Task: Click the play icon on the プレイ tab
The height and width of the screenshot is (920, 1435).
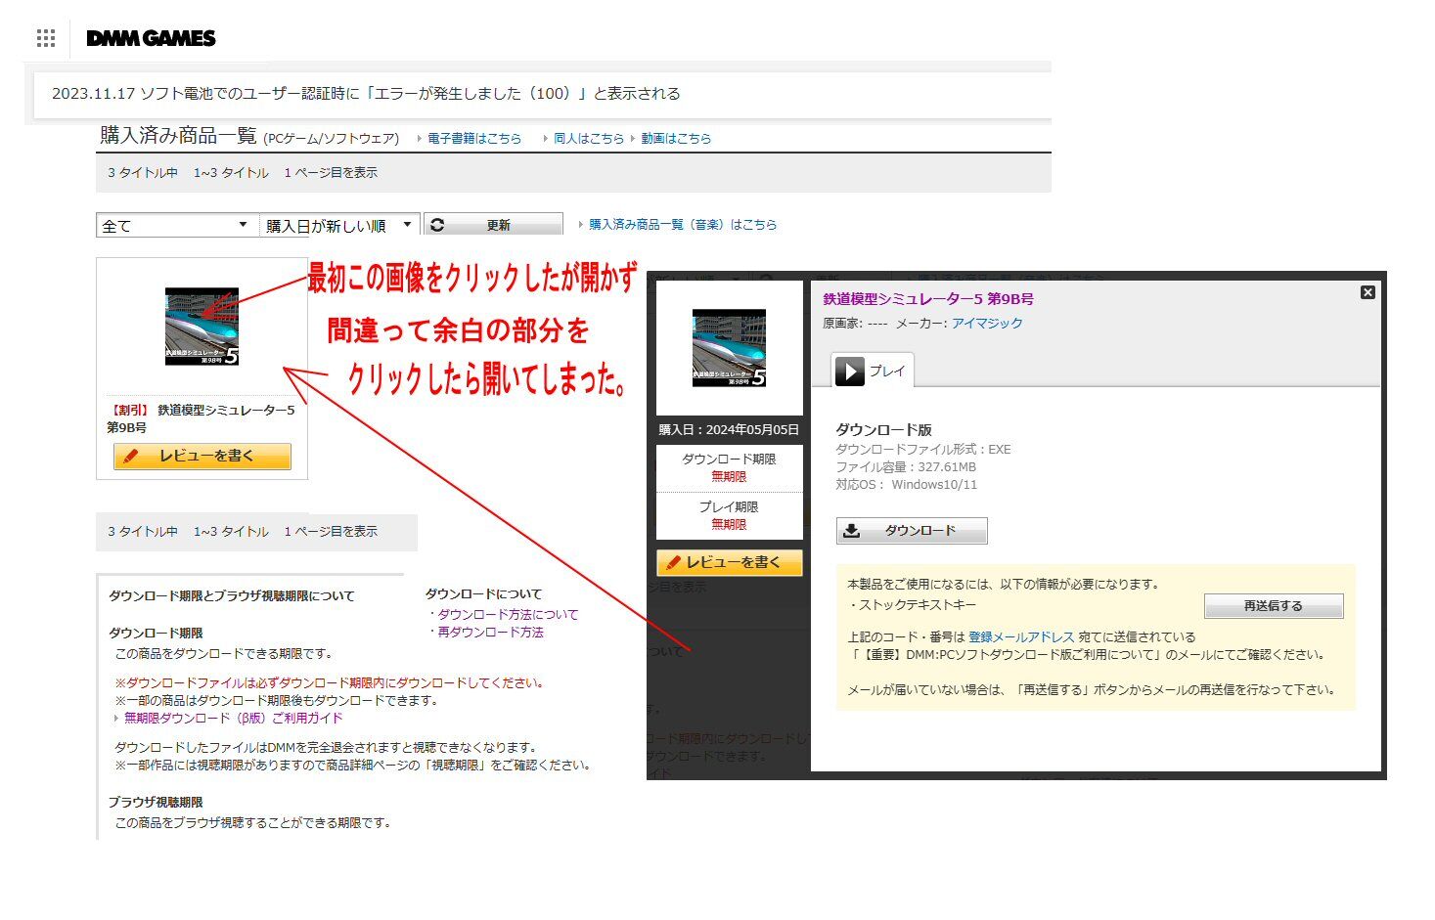Action: 850,371
